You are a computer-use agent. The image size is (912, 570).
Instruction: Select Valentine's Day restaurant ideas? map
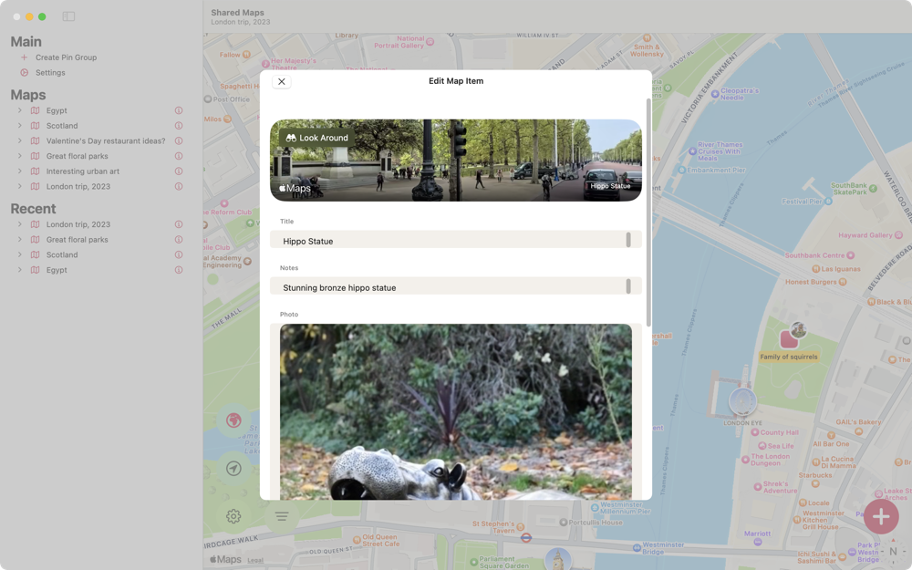click(x=106, y=140)
